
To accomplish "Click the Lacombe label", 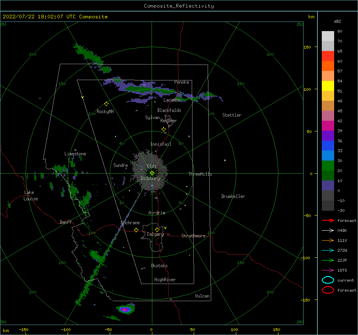I will click(172, 100).
